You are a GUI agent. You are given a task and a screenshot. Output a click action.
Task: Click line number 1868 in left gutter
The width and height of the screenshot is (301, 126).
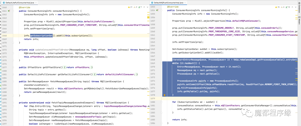tap(4, 36)
